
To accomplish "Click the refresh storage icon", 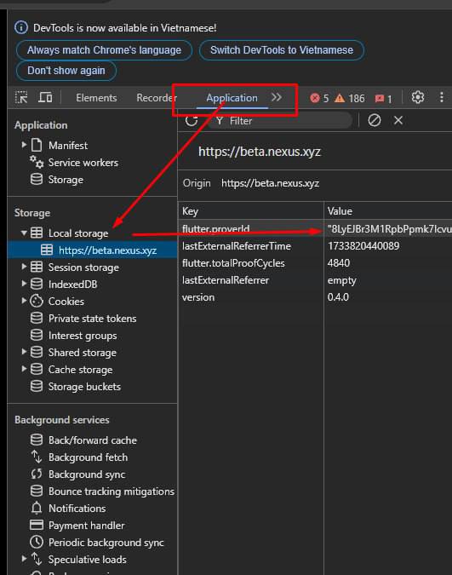I will click(192, 120).
